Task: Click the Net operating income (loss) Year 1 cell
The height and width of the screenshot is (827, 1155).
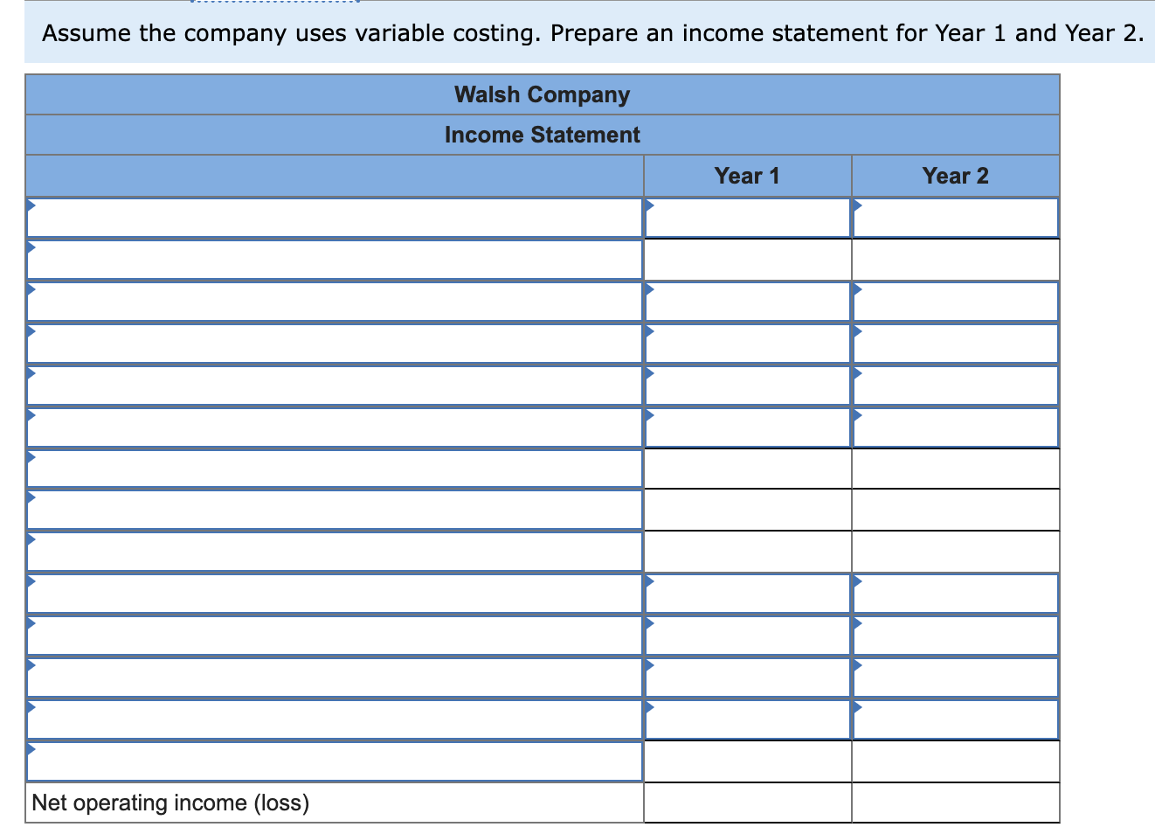Action: click(748, 803)
